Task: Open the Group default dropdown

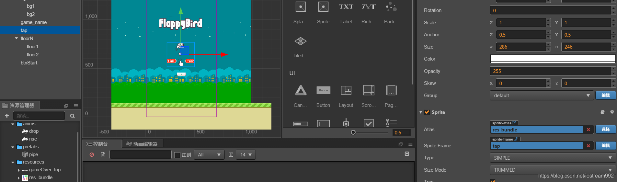Action: point(542,96)
